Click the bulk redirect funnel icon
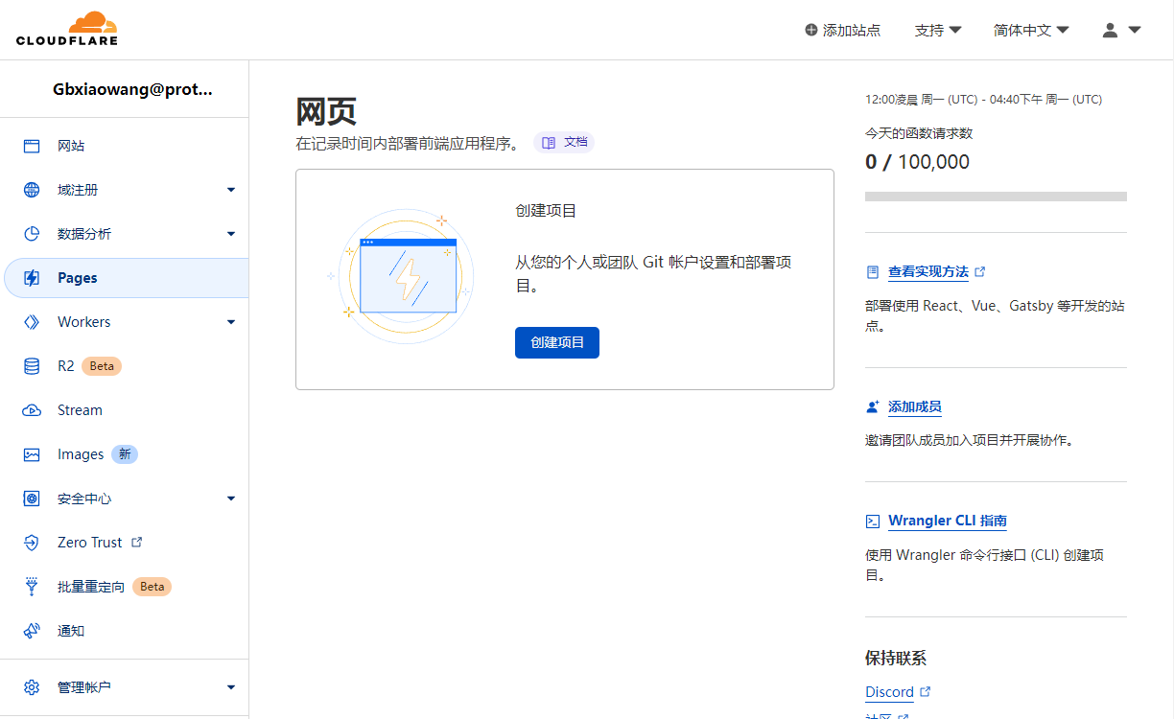Screen dimensions: 1174x719 pyautogui.click(x=32, y=587)
